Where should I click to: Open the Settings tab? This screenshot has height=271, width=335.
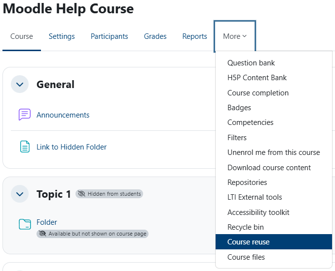(x=62, y=36)
